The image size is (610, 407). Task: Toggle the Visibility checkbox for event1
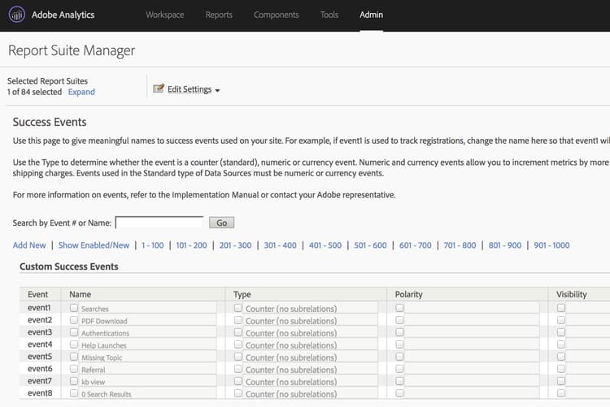click(x=561, y=308)
